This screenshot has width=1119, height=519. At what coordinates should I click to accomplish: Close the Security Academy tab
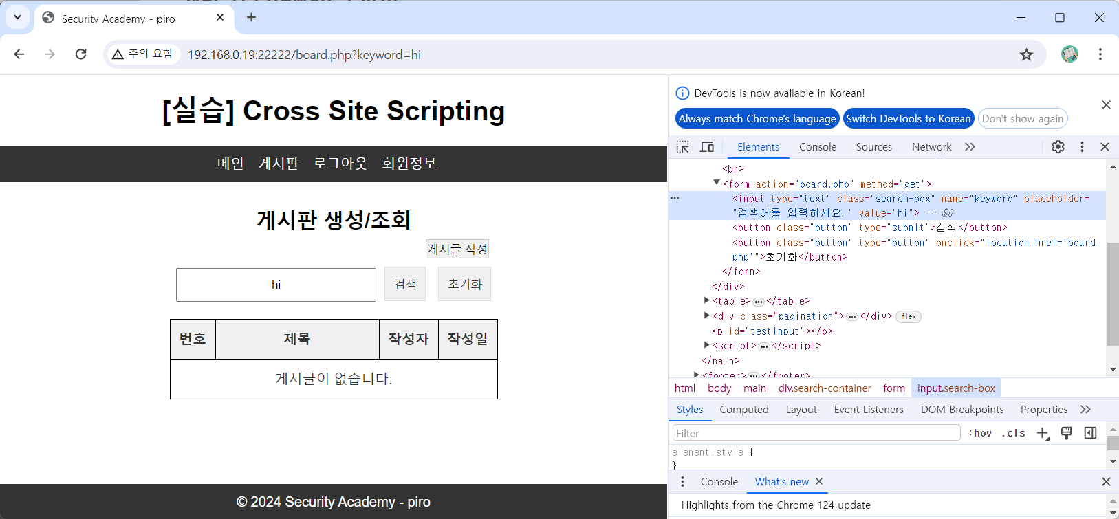pos(220,18)
